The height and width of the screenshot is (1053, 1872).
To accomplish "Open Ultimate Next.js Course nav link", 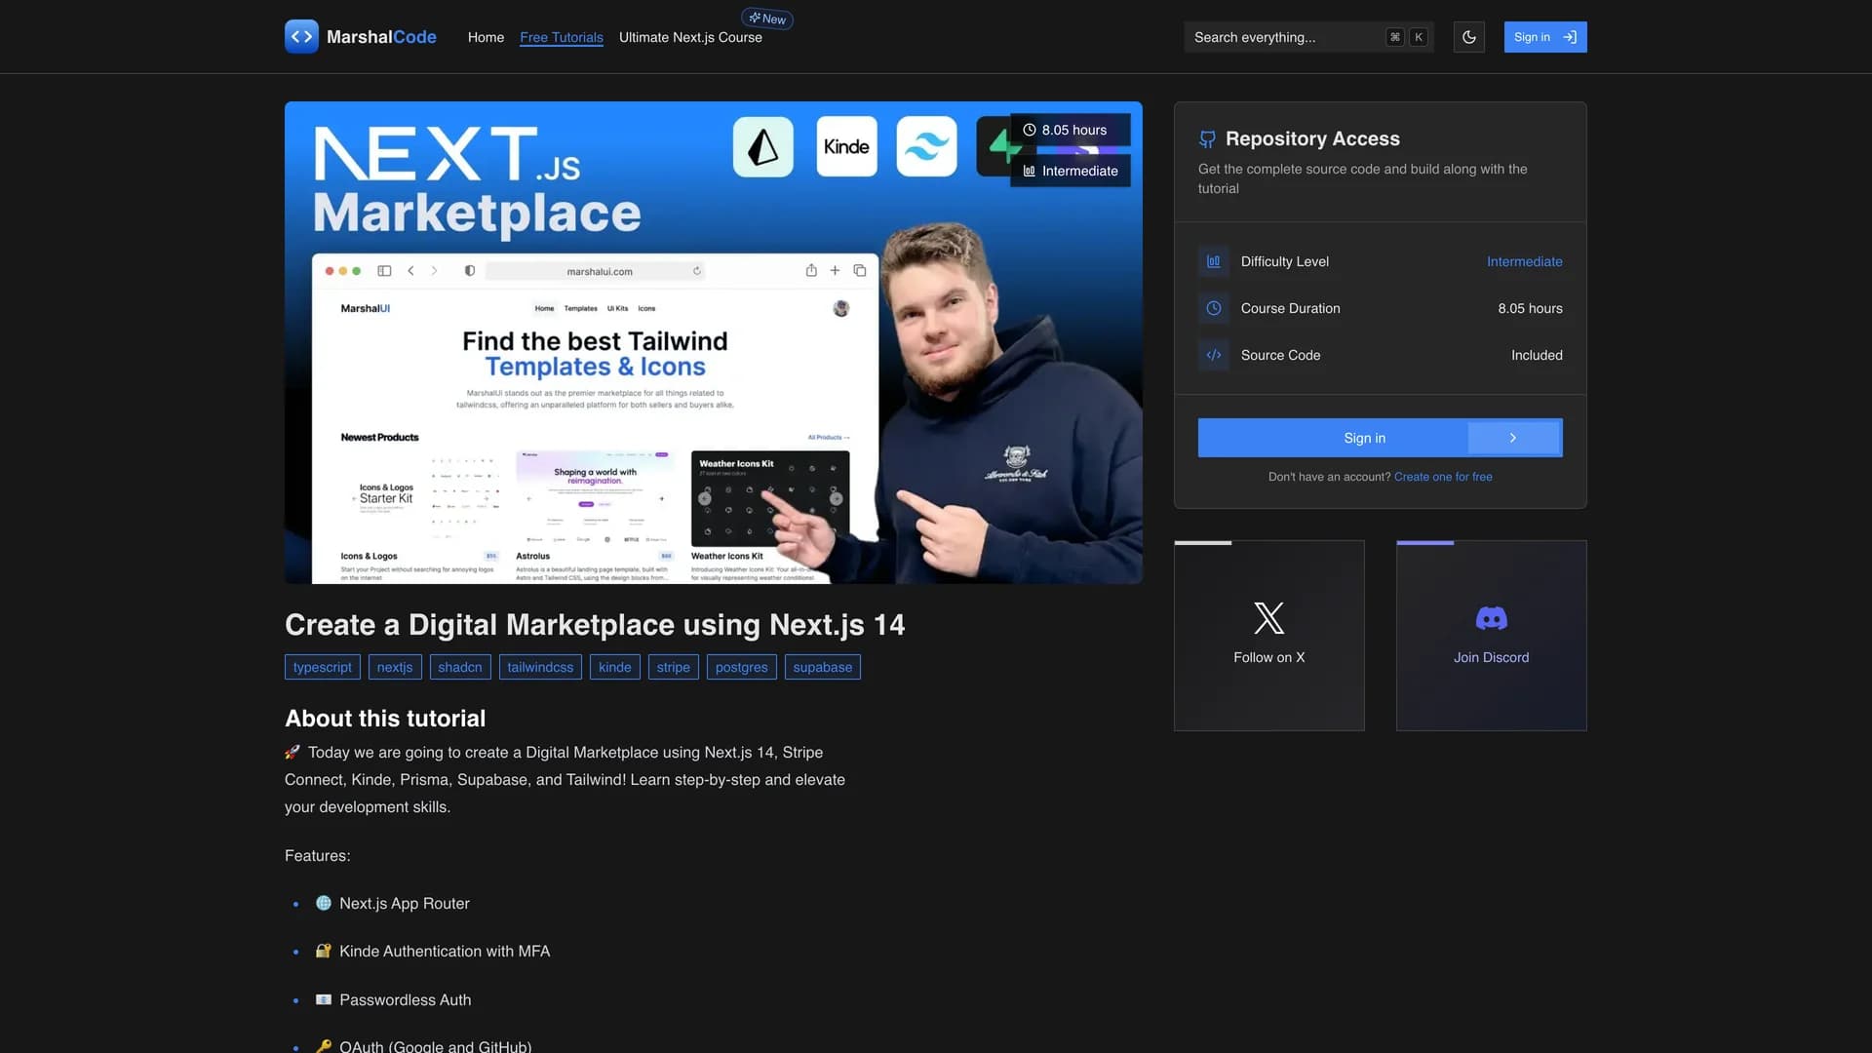I will (690, 37).
